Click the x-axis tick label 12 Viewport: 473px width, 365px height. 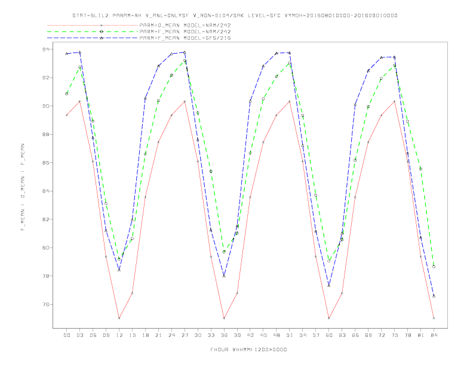119,335
